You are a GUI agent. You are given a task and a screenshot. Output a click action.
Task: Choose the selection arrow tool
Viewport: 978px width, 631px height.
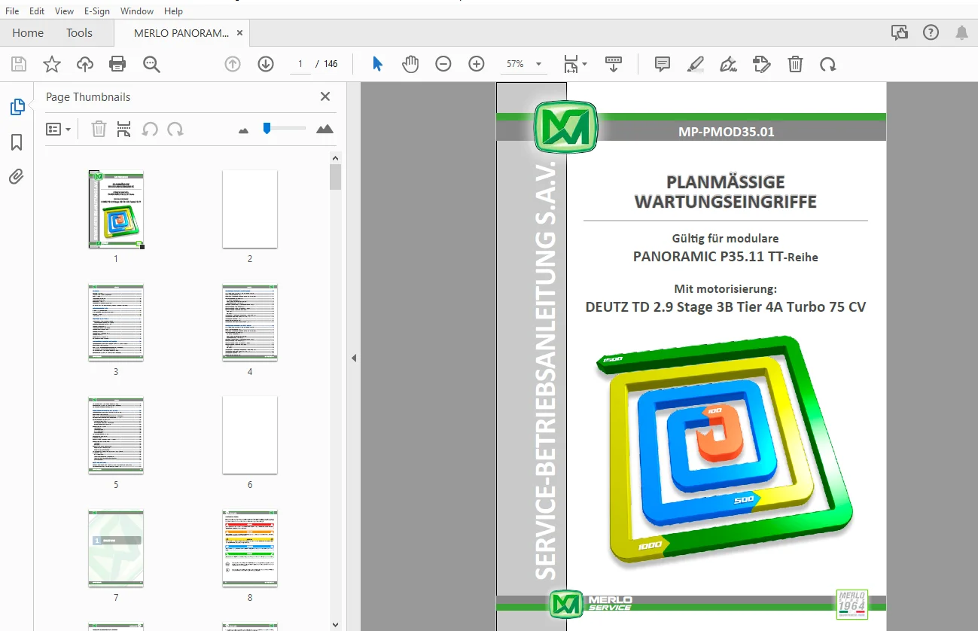click(x=377, y=64)
